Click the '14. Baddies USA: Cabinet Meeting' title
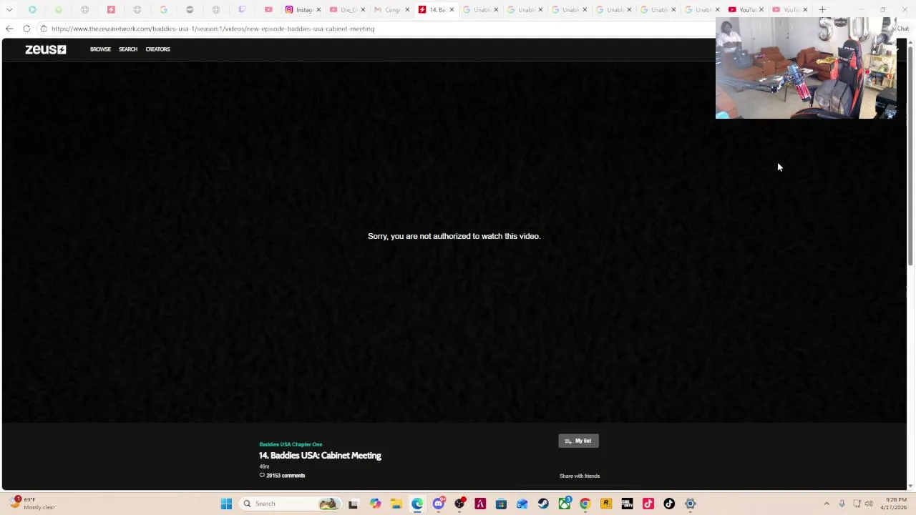This screenshot has width=916, height=515. pos(320,456)
